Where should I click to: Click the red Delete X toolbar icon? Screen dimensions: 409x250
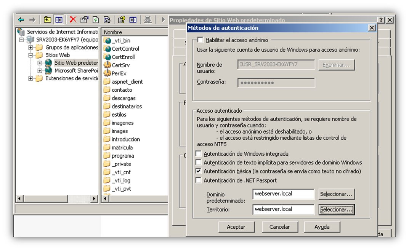coord(73,19)
